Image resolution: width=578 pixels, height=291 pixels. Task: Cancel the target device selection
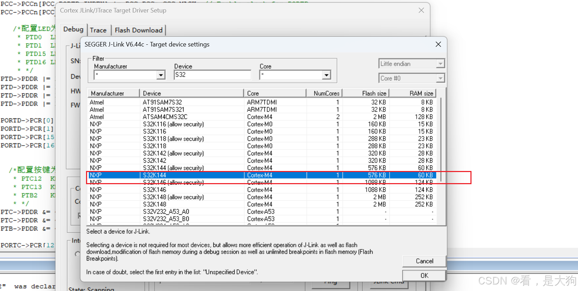[x=424, y=261]
